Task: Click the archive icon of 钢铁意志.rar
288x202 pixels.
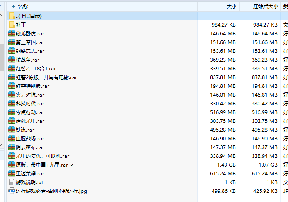Action: [x=12, y=51]
